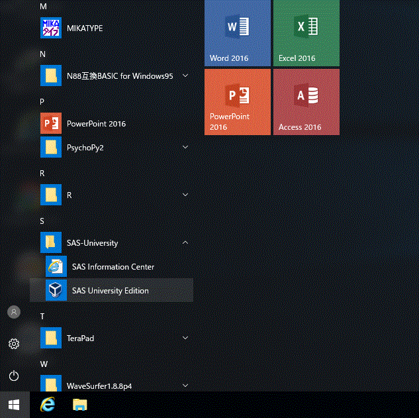Image resolution: width=419 pixels, height=418 pixels.
Task: Open File Explorer from taskbar
Action: (80, 405)
